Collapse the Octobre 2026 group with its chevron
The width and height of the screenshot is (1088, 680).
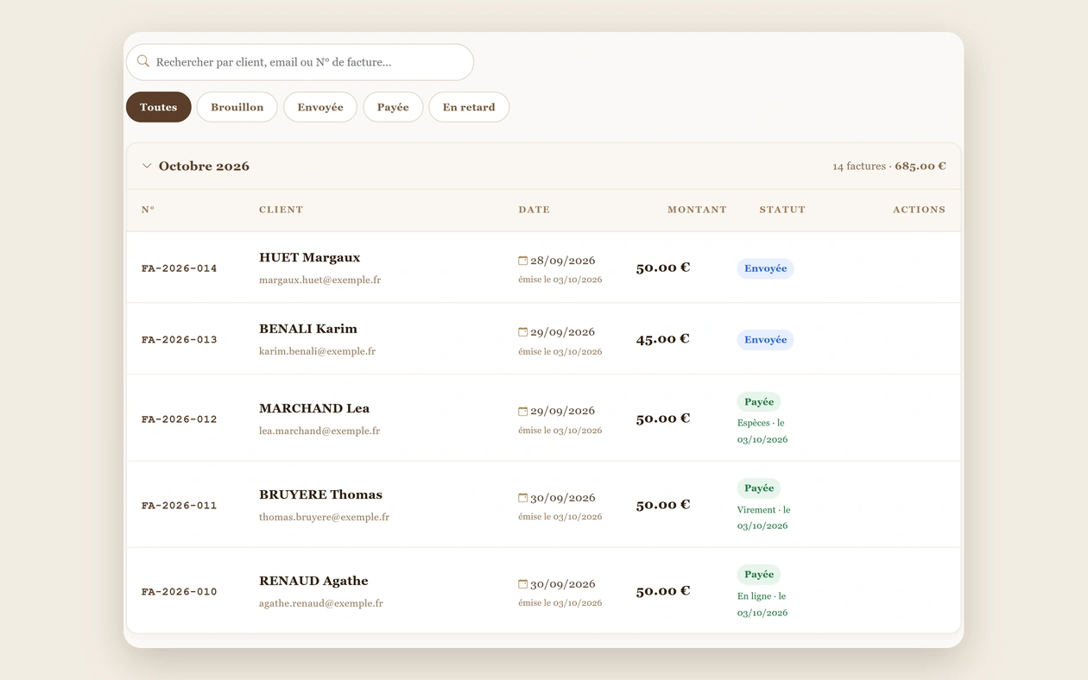147,166
